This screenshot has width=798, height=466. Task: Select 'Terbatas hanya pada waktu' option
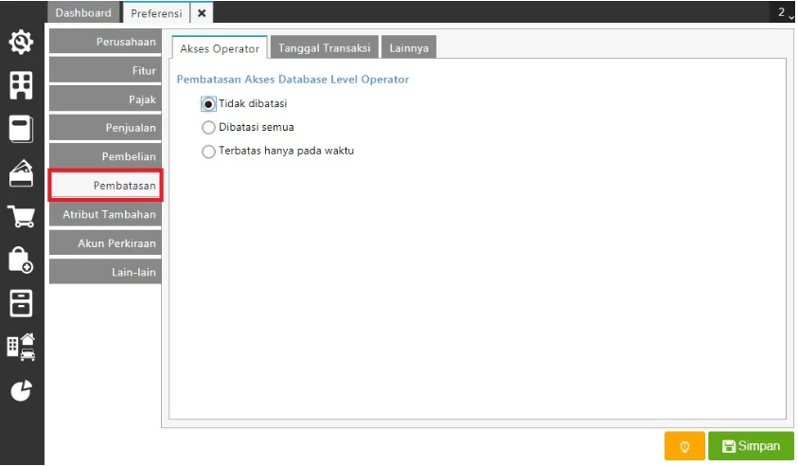coord(209,151)
